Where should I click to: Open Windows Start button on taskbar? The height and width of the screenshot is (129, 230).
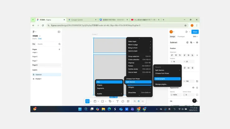80,109
